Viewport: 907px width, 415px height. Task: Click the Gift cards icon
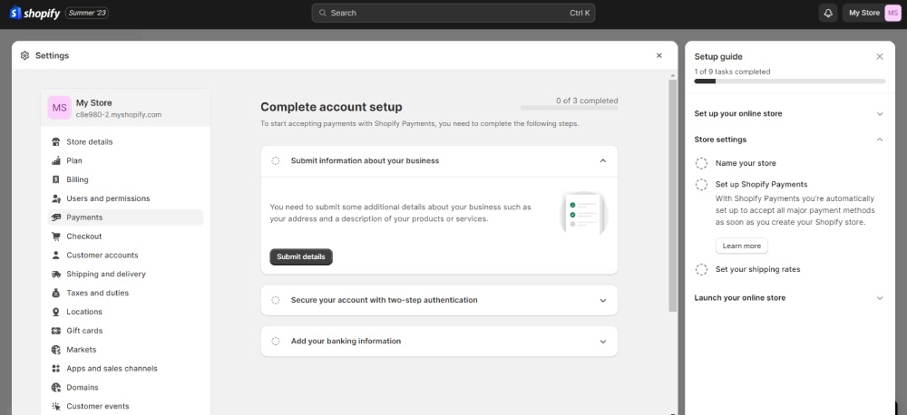click(56, 331)
